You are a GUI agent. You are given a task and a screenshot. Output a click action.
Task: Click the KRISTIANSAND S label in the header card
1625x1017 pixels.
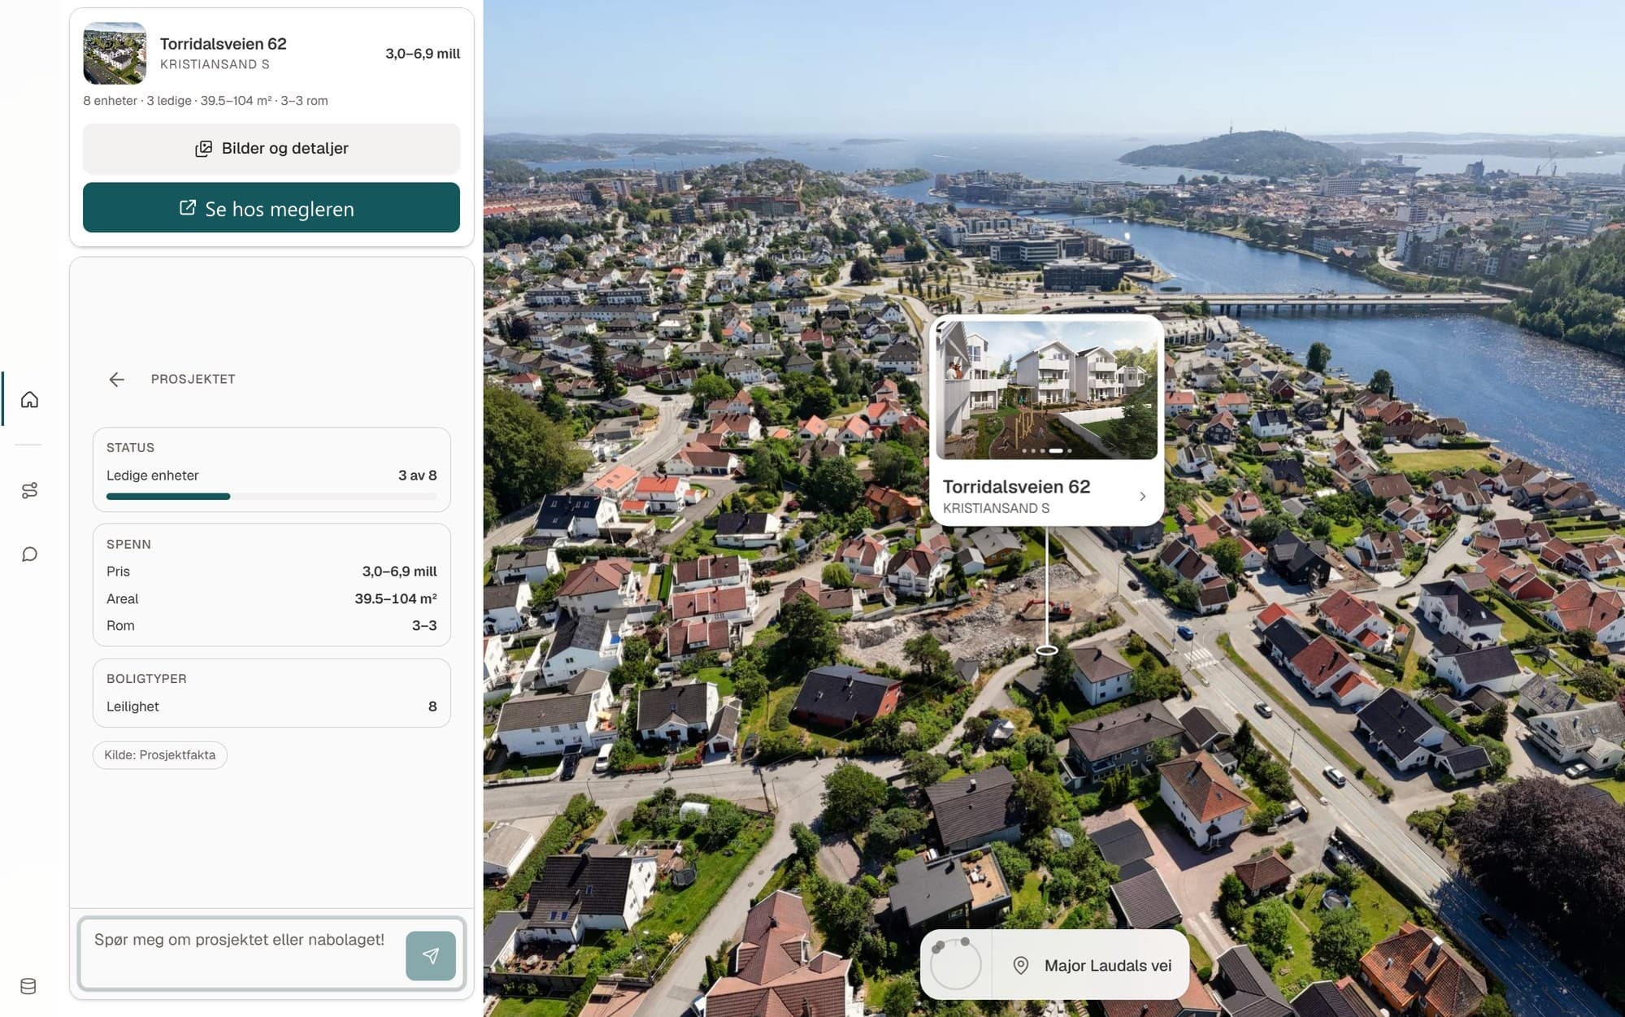point(215,64)
